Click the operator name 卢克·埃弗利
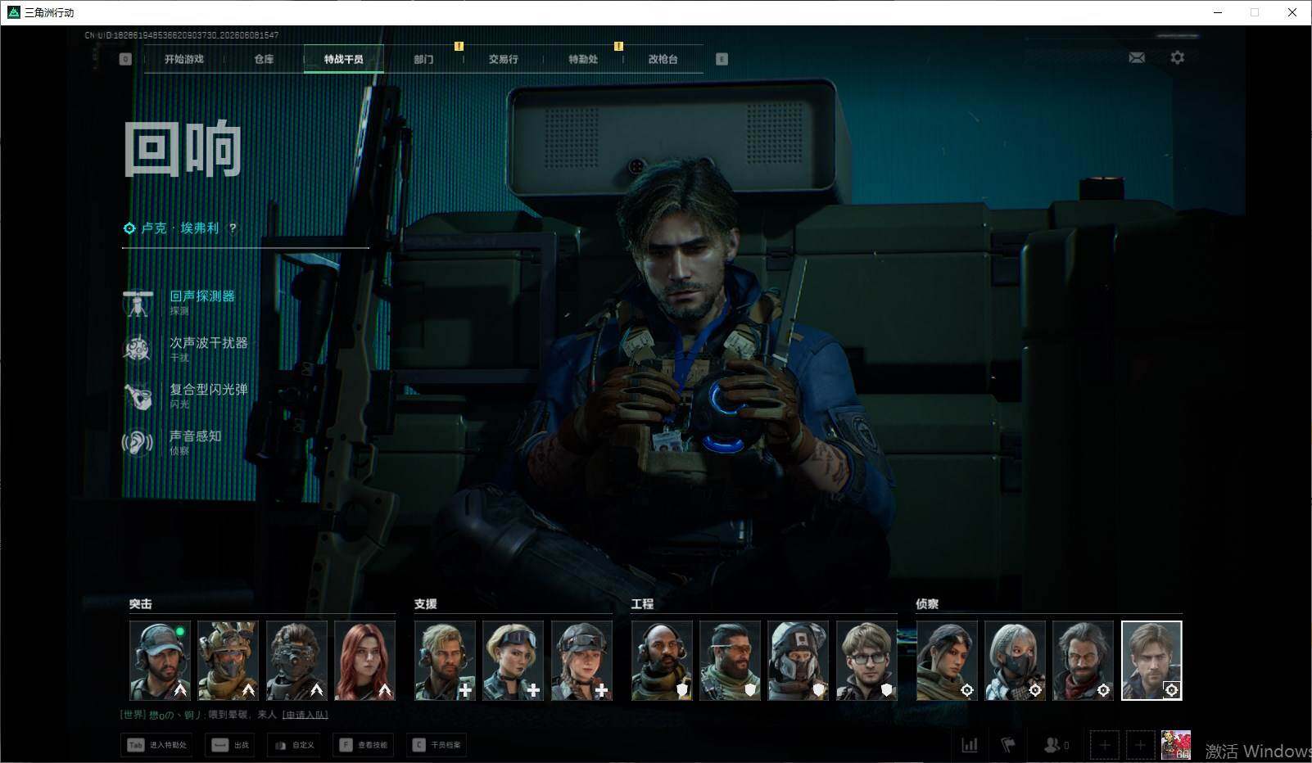Screen dimensions: 1312x763 pyautogui.click(x=180, y=228)
